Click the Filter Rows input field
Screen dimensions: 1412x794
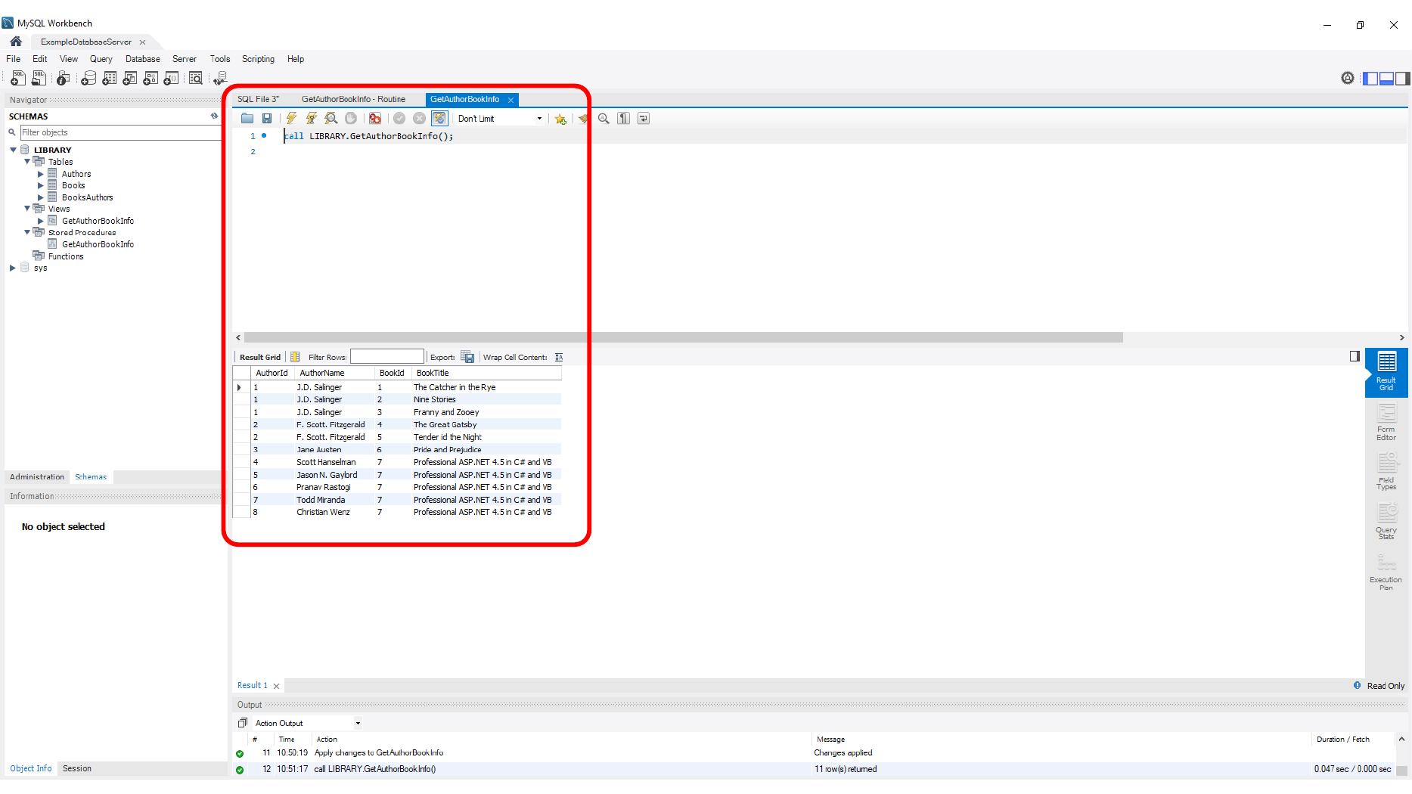click(x=386, y=357)
